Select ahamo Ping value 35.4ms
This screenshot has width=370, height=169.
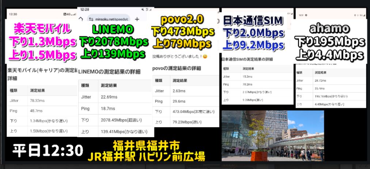[x=319, y=89]
